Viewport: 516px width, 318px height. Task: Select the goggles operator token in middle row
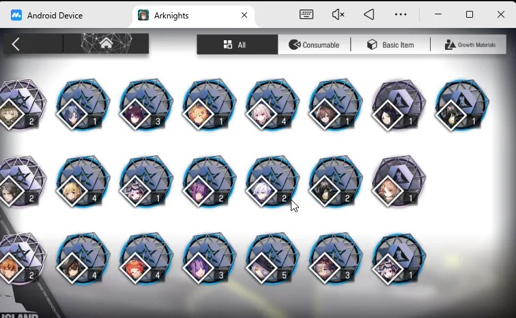146,182
